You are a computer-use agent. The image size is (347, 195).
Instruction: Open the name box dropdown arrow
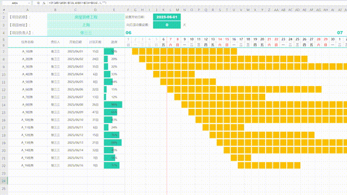(x=29, y=3)
